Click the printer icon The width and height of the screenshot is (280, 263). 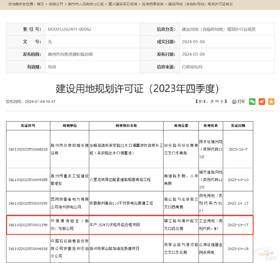pyautogui.click(x=234, y=102)
